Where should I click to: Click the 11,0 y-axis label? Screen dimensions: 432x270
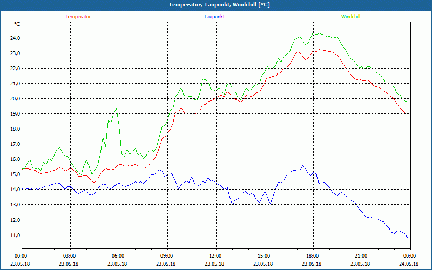13,235
